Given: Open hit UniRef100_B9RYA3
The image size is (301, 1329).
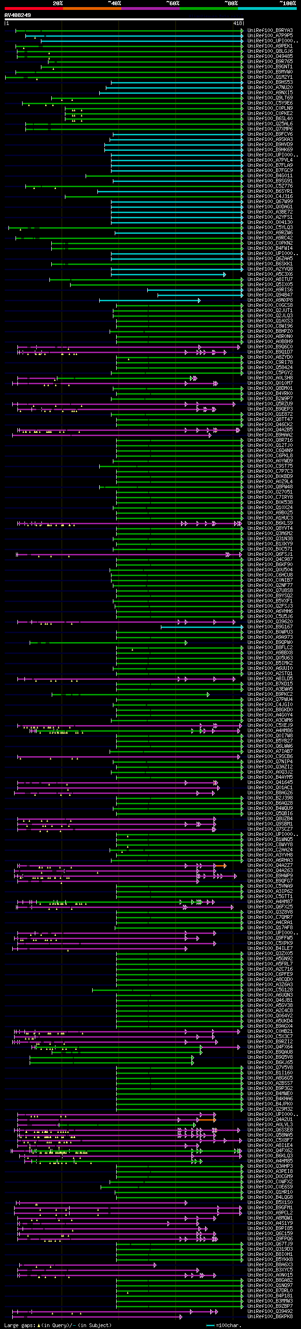Looking at the screenshot, I should [270, 31].
